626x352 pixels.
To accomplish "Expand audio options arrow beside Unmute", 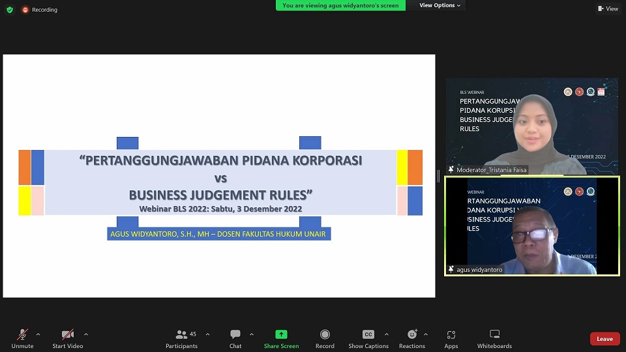I will (38, 334).
